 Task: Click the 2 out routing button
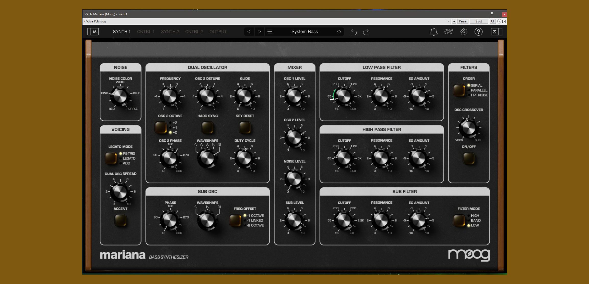coord(479,21)
